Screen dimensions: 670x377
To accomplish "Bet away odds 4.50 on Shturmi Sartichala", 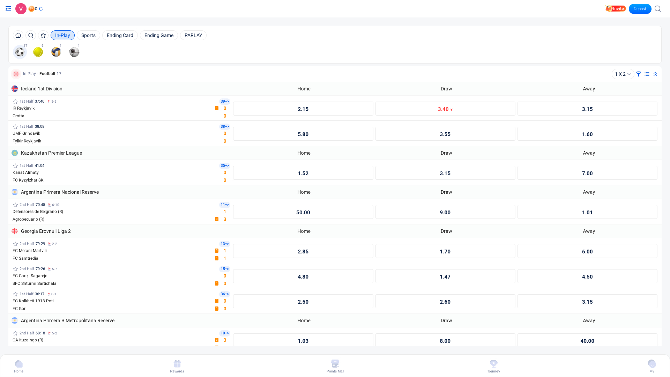I will 587,276.
